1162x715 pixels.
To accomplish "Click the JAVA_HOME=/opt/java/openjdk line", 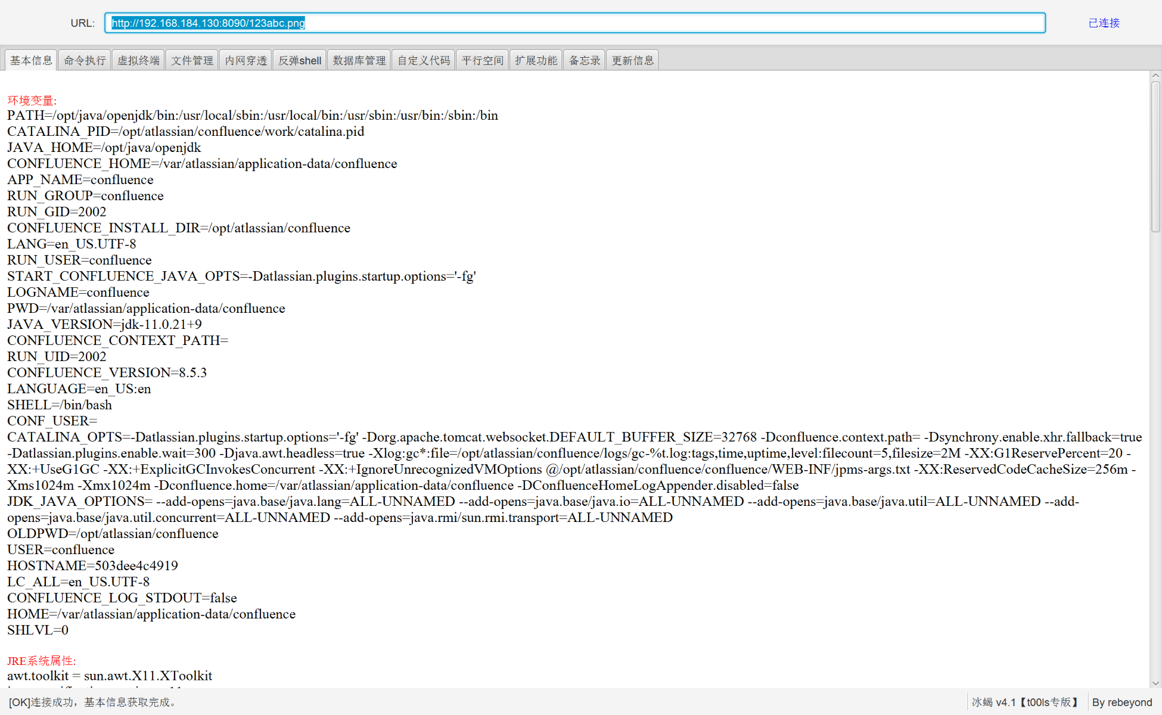I will point(104,147).
